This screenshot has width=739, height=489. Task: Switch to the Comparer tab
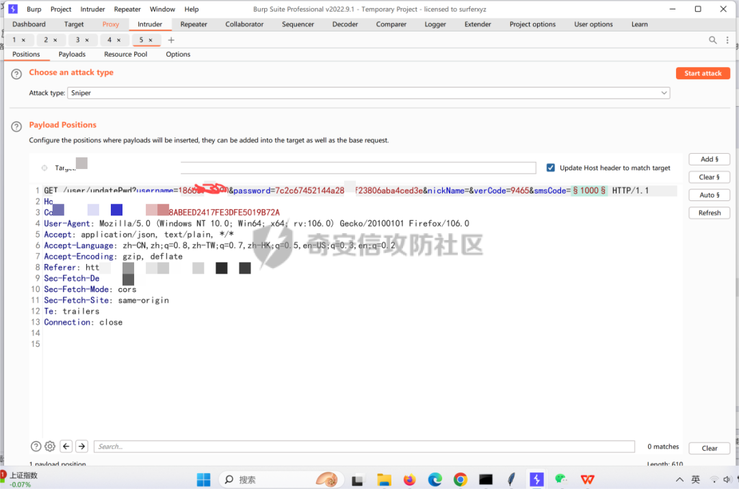coord(391,24)
